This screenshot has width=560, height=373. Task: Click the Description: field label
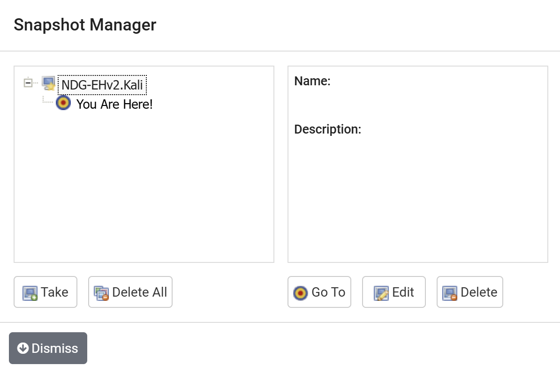coord(327,129)
